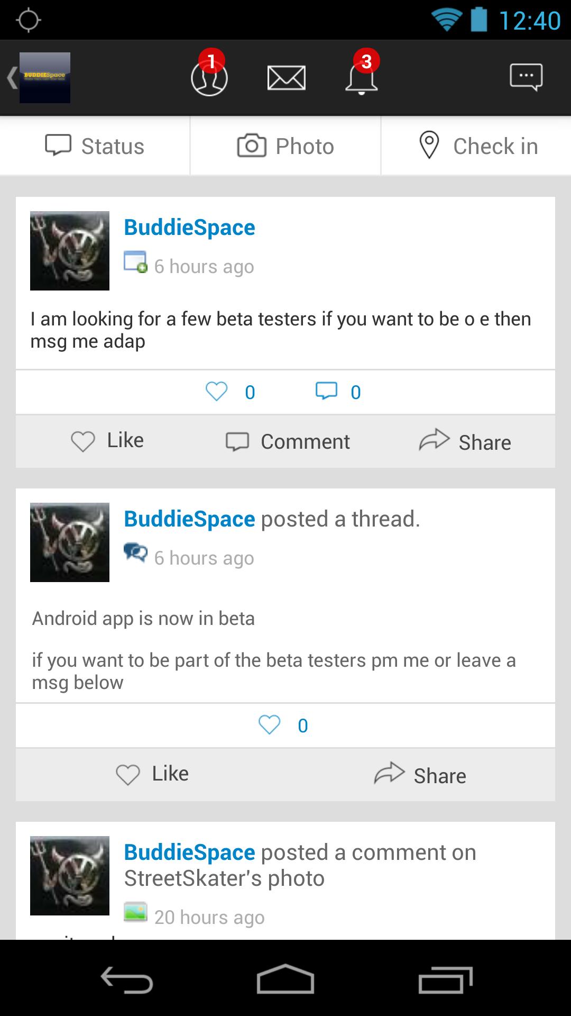
Task: Tap avatar thumbnail on thread post
Action: click(70, 542)
